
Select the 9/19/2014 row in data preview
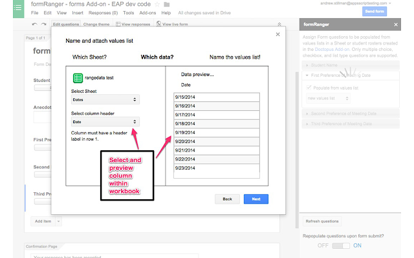tap(216, 132)
